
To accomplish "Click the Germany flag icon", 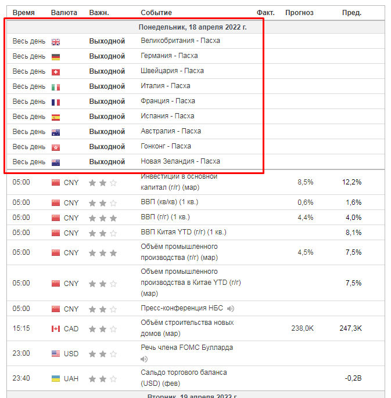I will coord(56,57).
